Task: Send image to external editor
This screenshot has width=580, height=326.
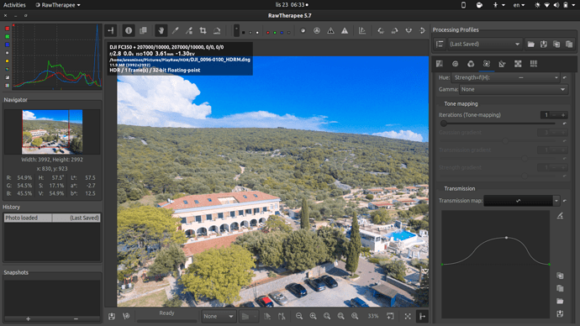Action: (x=126, y=316)
